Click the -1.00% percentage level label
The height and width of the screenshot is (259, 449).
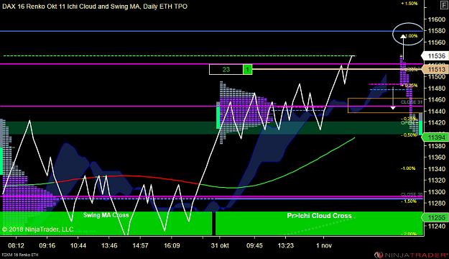408,168
